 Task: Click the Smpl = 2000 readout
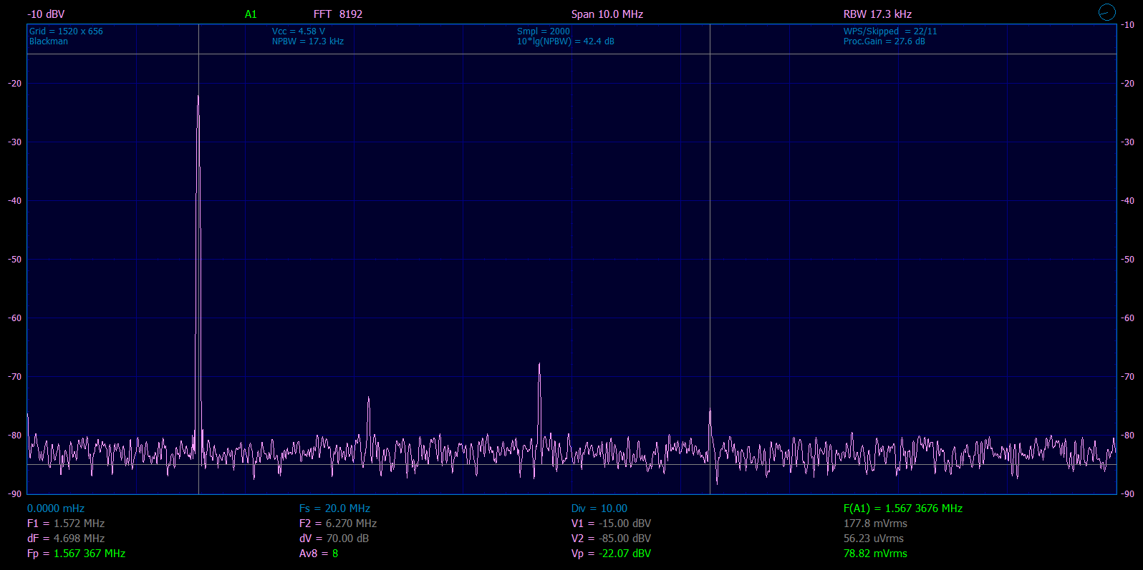(x=544, y=31)
